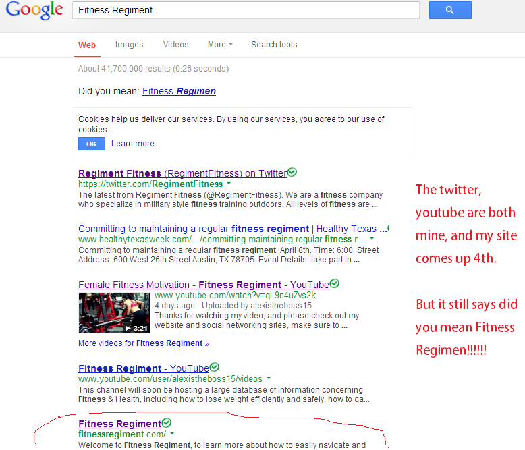Viewport: 525px width, 450px height.
Task: Click the green checkmark beside Female Fitness Motivation result
Action: coord(334,283)
